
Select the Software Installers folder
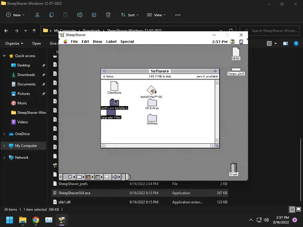point(114,103)
